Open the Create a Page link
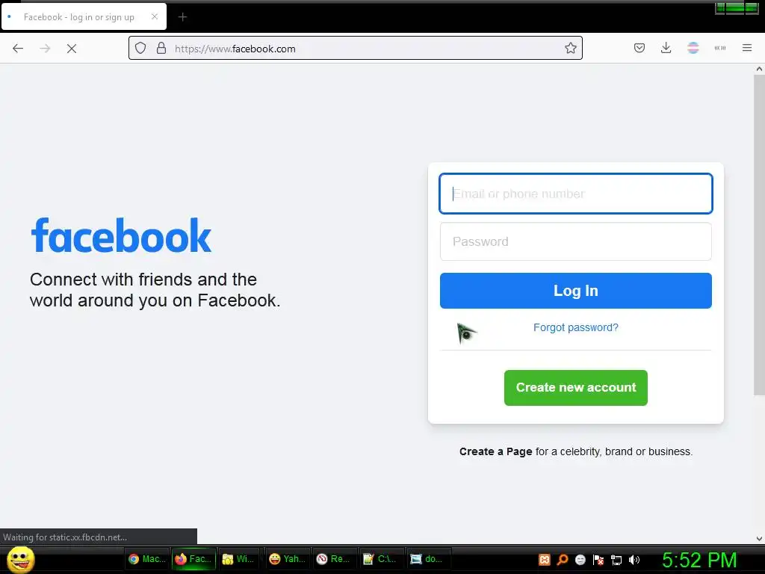The width and height of the screenshot is (765, 574). point(496,451)
